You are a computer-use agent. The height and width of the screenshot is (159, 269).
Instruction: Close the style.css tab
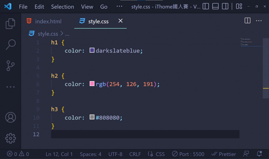120,21
